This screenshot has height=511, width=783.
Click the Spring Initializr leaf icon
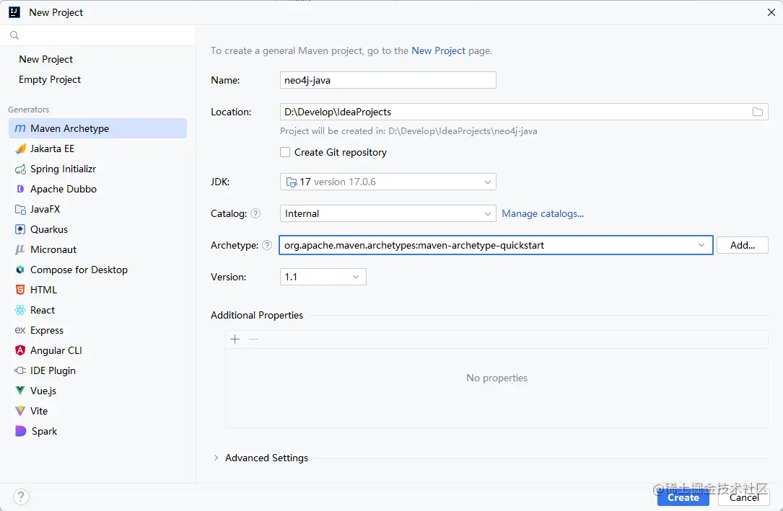[19, 169]
